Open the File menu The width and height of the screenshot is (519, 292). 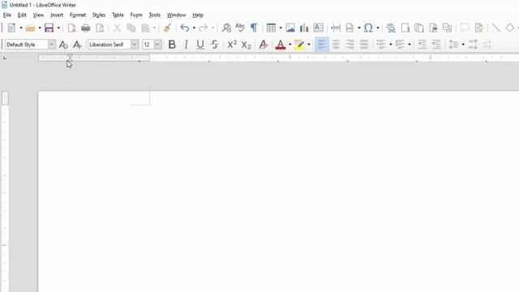[x=7, y=15]
